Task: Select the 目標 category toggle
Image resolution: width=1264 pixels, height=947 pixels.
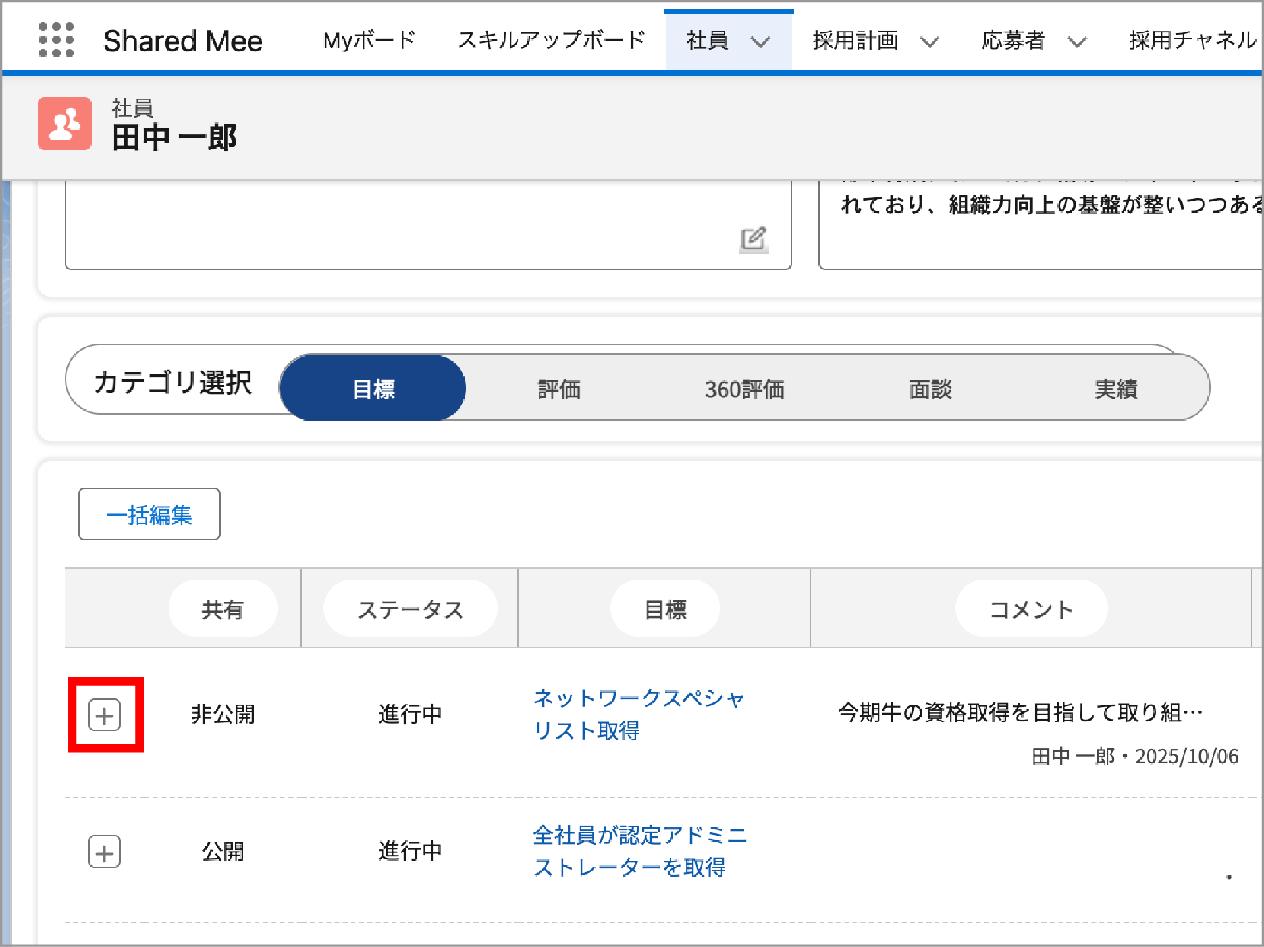Action: [x=373, y=389]
